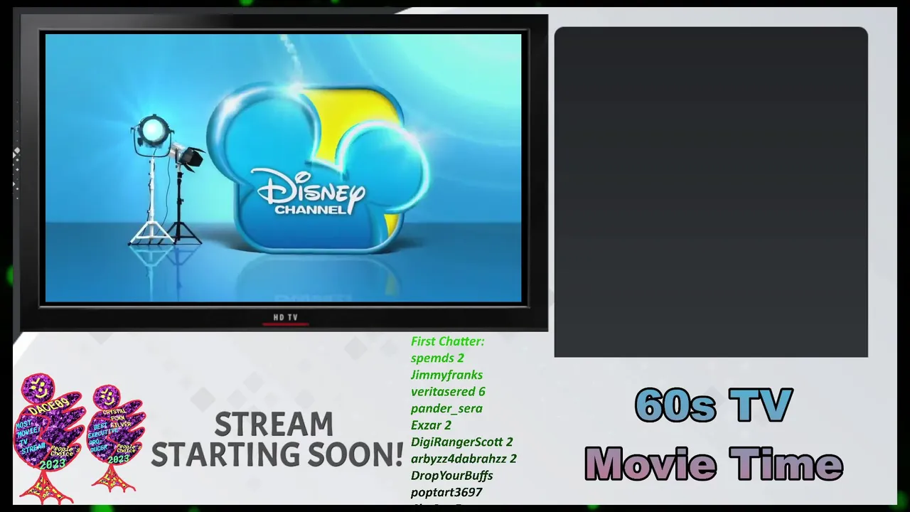Select chatter name 'arbyzz4dabrahzz 2'
Screen dimensions: 910x512
[x=464, y=459]
